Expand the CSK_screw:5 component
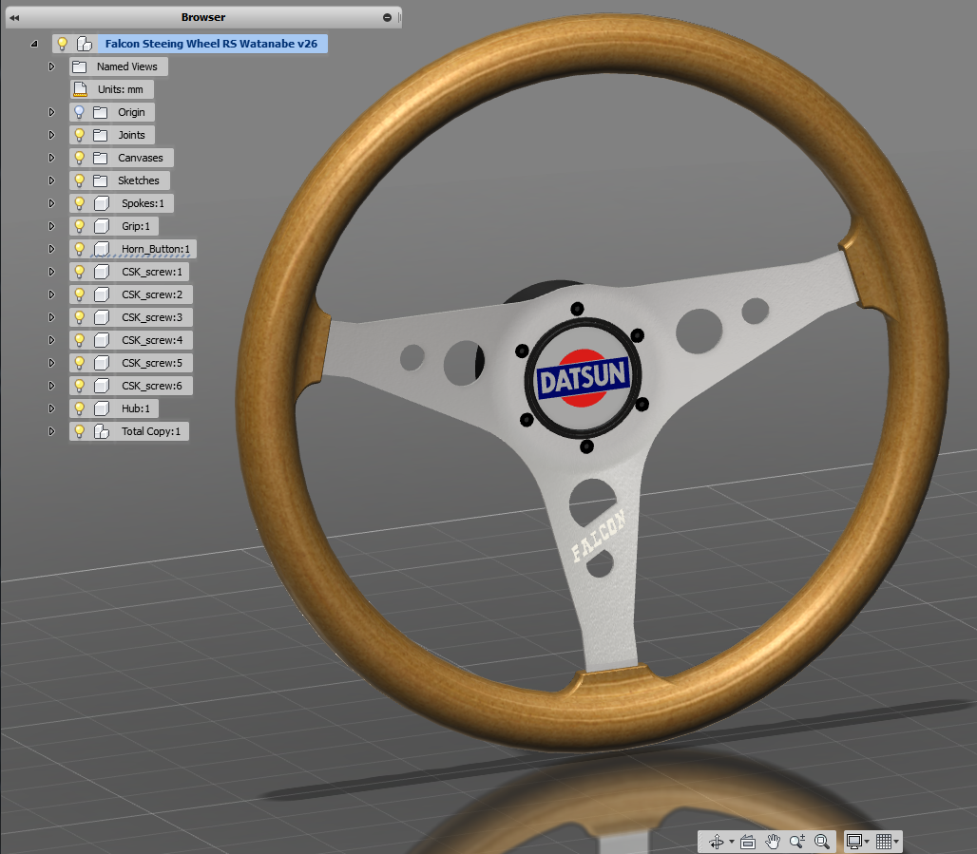Screen dimensions: 977x854 (51, 363)
